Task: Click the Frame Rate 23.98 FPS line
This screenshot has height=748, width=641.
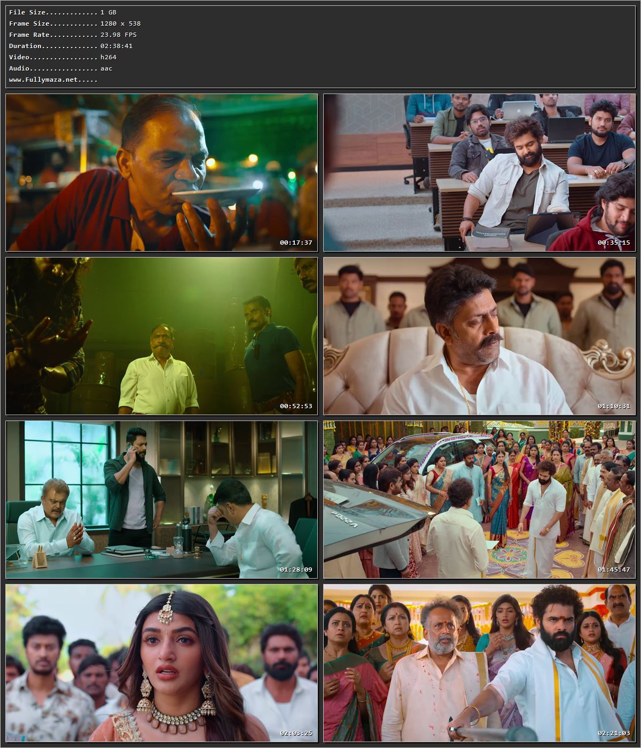Action: (x=73, y=35)
